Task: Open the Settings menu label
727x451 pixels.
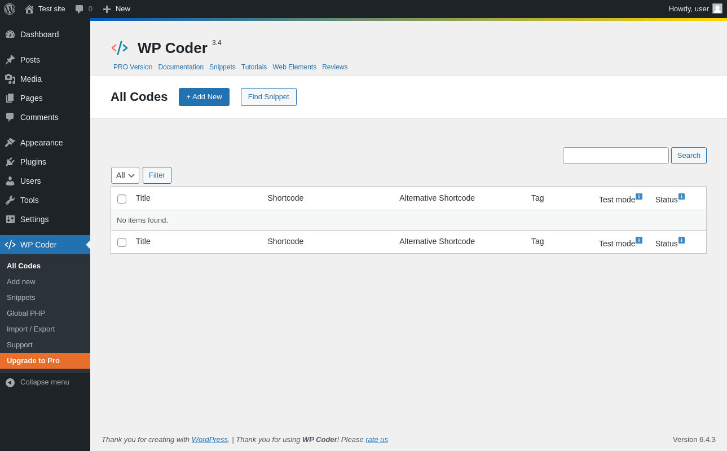Action: coord(34,219)
